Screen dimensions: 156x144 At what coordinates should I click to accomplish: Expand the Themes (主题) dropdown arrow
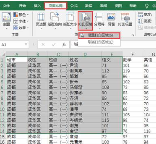click(x=7, y=28)
